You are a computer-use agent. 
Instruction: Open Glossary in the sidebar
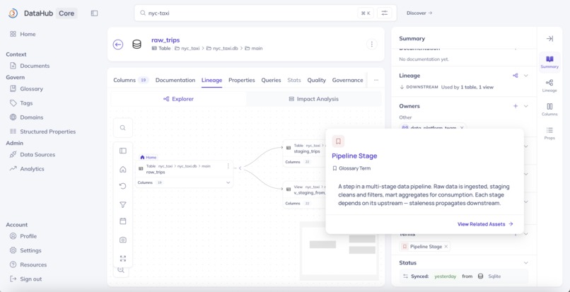click(x=27, y=88)
